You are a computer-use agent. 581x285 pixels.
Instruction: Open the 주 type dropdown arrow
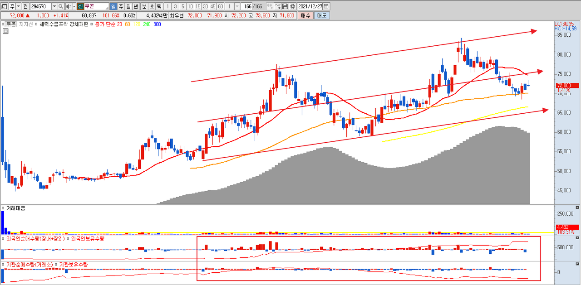(18, 6)
